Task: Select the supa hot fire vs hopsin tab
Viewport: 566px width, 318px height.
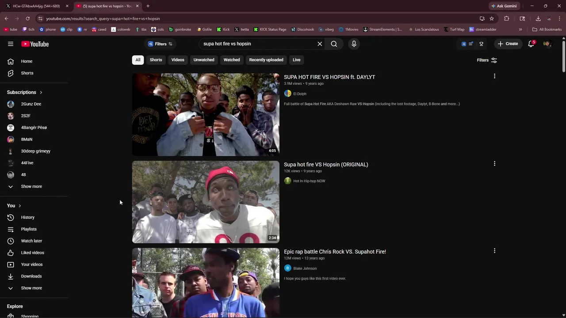Action: 107,6
